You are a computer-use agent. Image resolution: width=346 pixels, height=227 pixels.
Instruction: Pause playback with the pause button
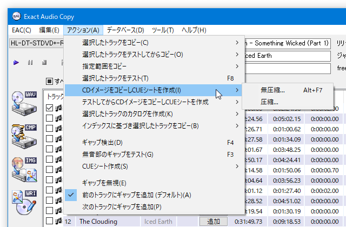pos(30,63)
